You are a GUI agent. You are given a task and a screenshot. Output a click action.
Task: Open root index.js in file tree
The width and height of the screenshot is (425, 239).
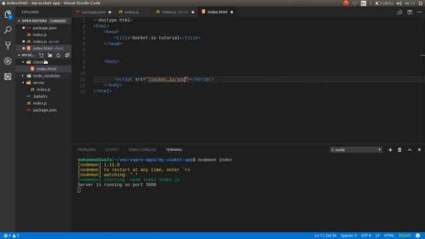click(x=40, y=104)
